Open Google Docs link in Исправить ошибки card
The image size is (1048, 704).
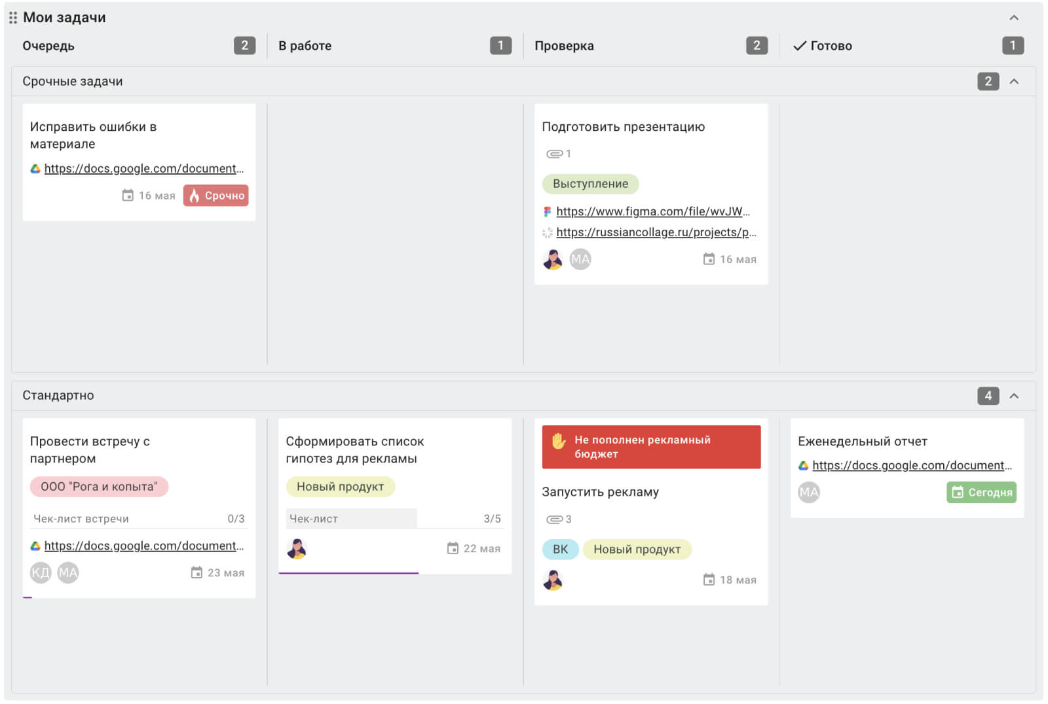click(x=144, y=169)
